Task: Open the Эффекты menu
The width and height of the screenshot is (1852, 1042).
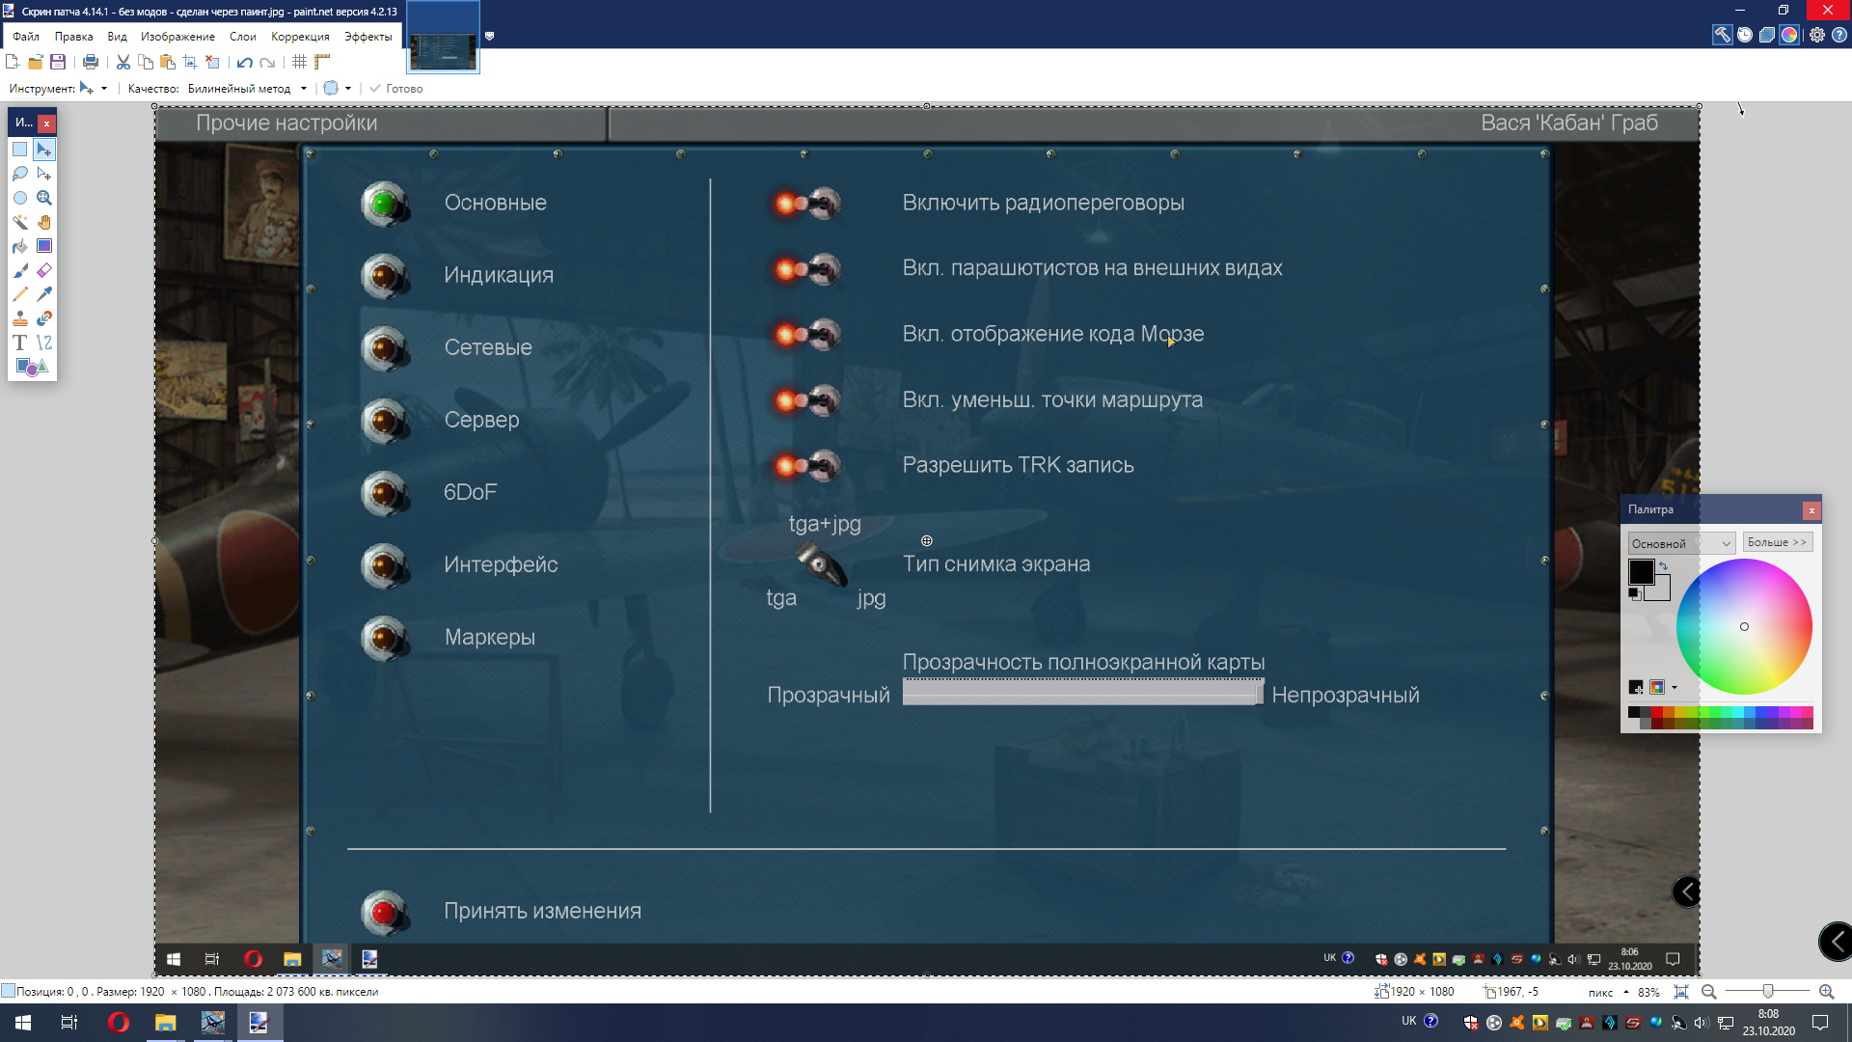Action: (368, 37)
